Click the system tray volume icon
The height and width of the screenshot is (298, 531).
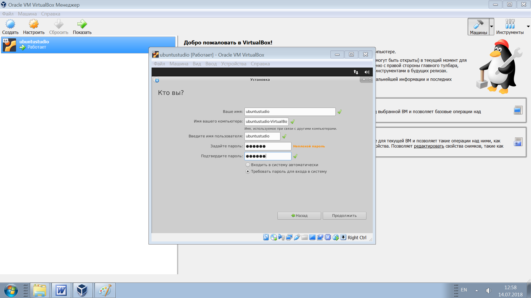pos(488,290)
